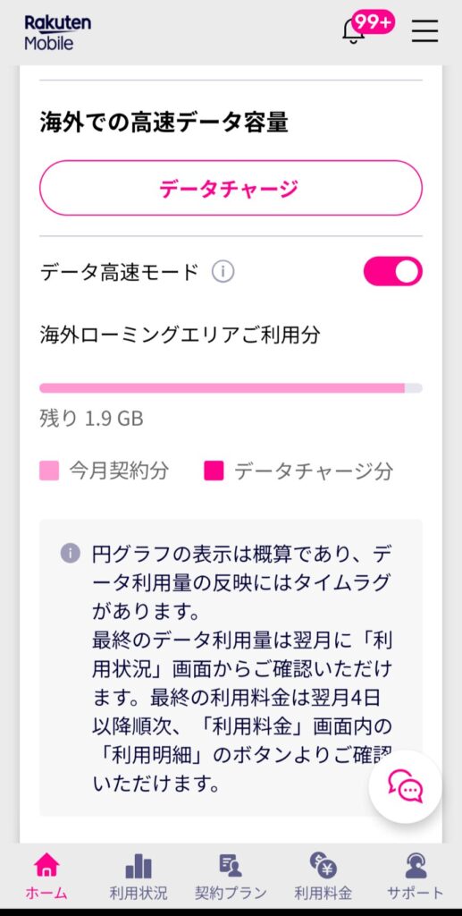Toggle the データ高速モード switch off
This screenshot has width=462, height=916.
click(x=392, y=271)
